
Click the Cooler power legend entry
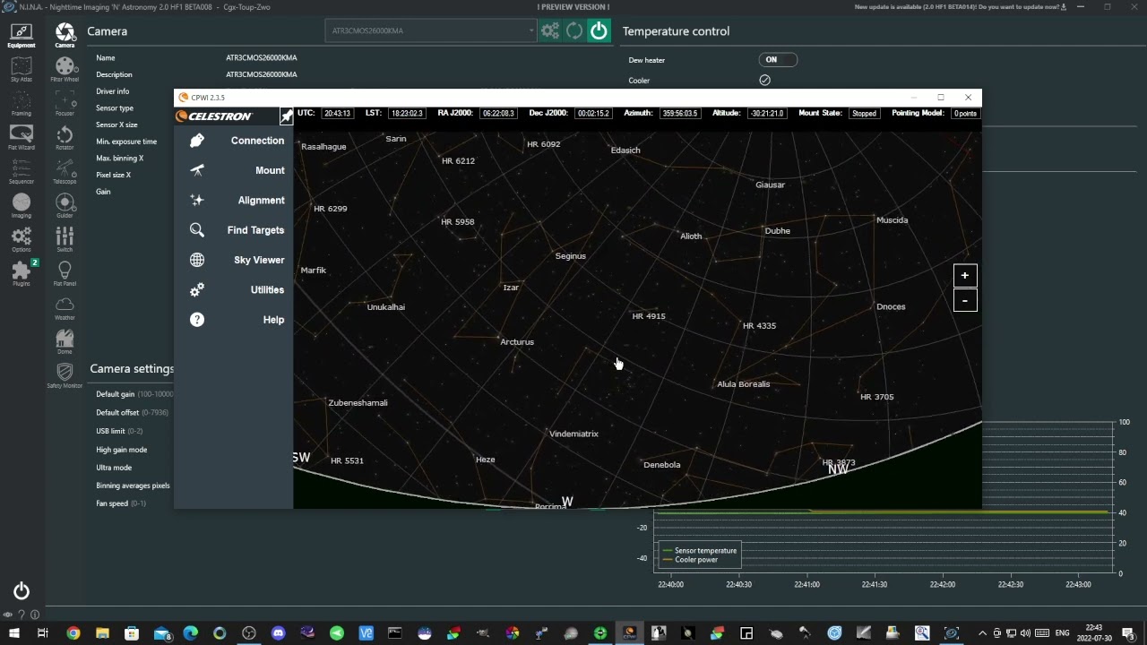[x=690, y=560]
